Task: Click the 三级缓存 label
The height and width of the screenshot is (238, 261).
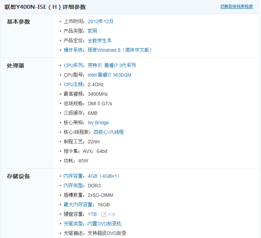Action: point(73,113)
